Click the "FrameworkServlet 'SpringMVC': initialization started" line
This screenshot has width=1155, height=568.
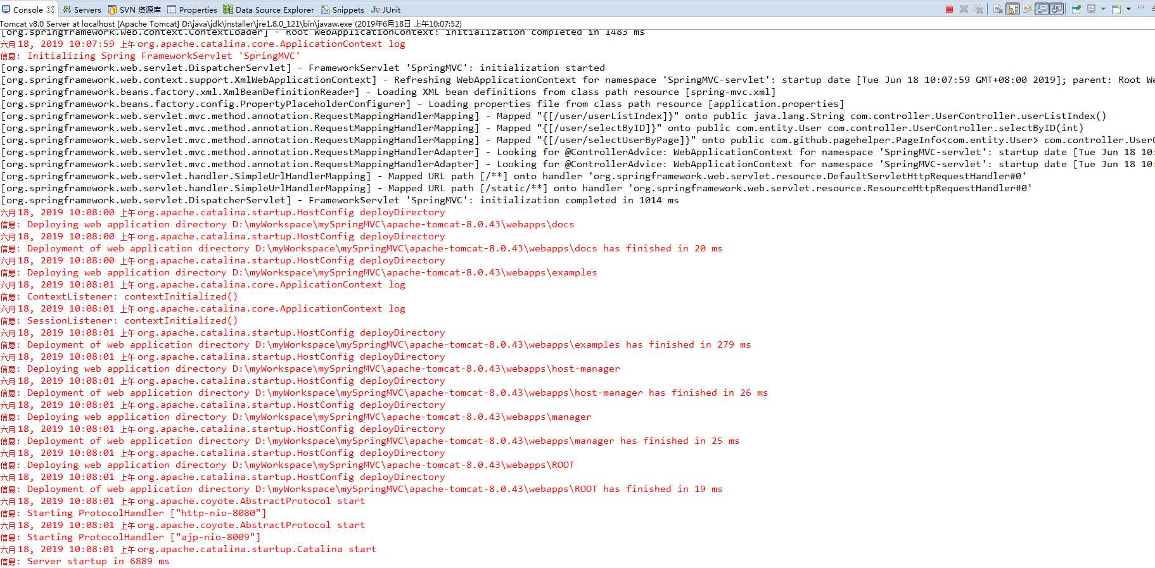(x=303, y=68)
